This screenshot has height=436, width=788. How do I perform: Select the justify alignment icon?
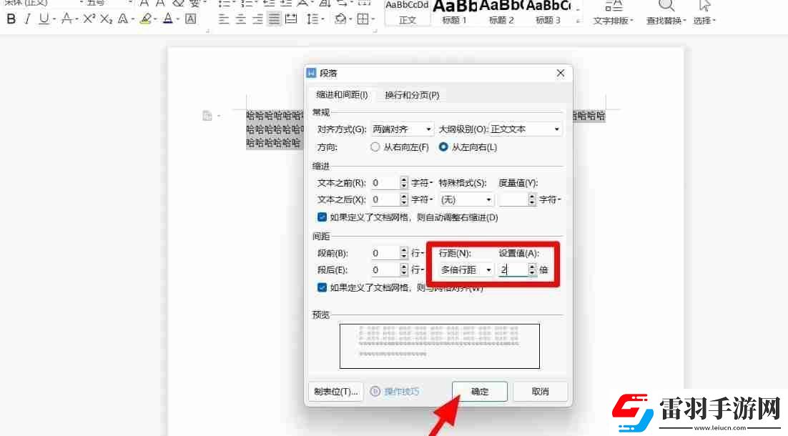(274, 19)
